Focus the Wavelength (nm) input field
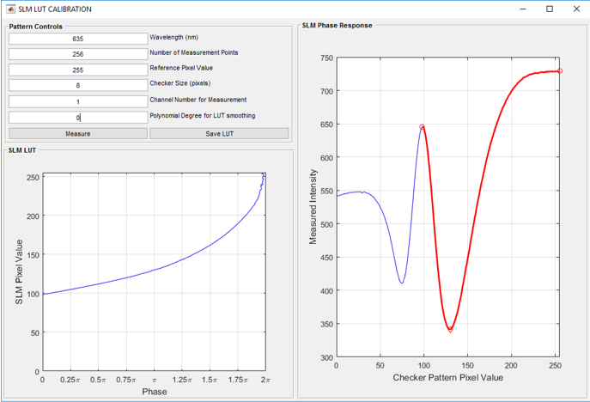This screenshot has height=402, width=590. click(x=78, y=39)
